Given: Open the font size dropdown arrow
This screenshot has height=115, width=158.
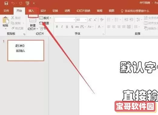Looking at the screenshot, I should click(86, 20).
